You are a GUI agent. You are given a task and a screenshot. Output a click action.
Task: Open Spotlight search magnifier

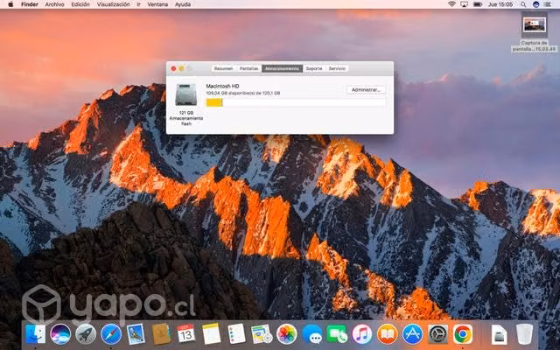[x=523, y=4]
